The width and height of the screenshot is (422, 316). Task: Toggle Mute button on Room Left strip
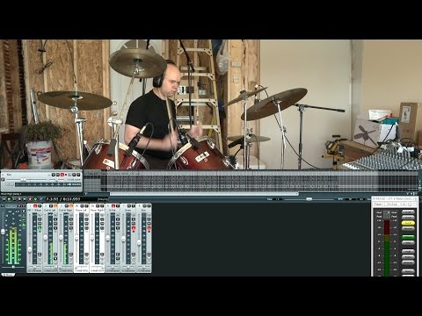(x=82, y=206)
